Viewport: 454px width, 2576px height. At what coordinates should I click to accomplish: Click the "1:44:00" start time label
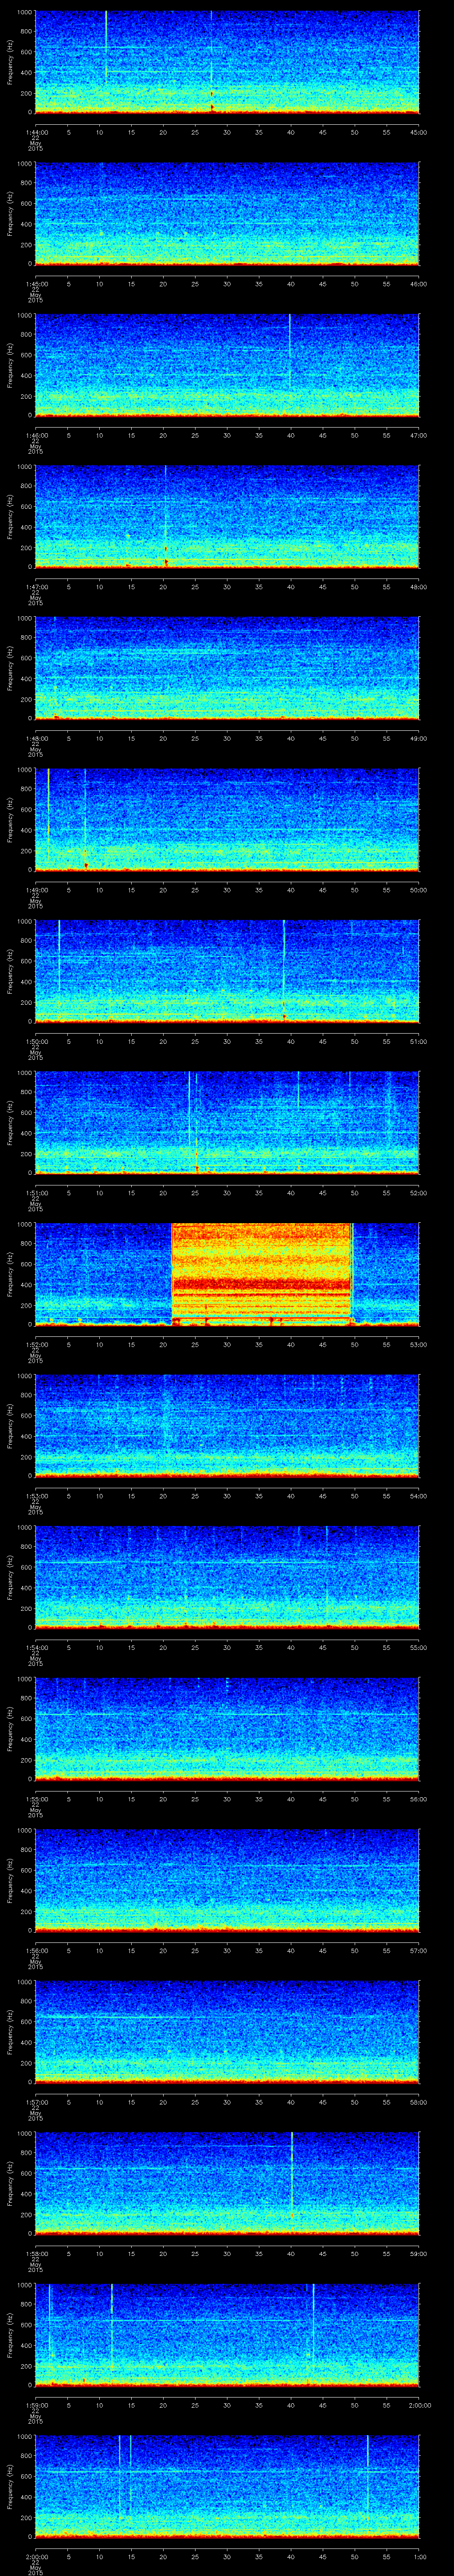pyautogui.click(x=36, y=132)
